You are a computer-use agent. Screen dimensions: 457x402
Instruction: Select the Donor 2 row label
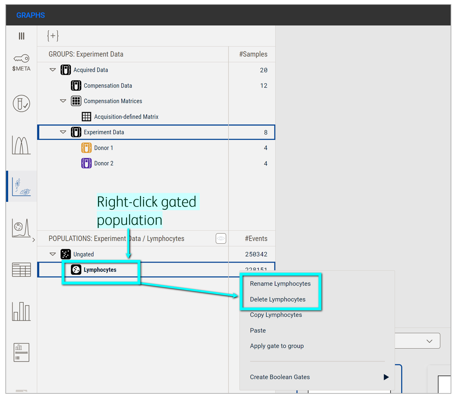click(x=104, y=163)
